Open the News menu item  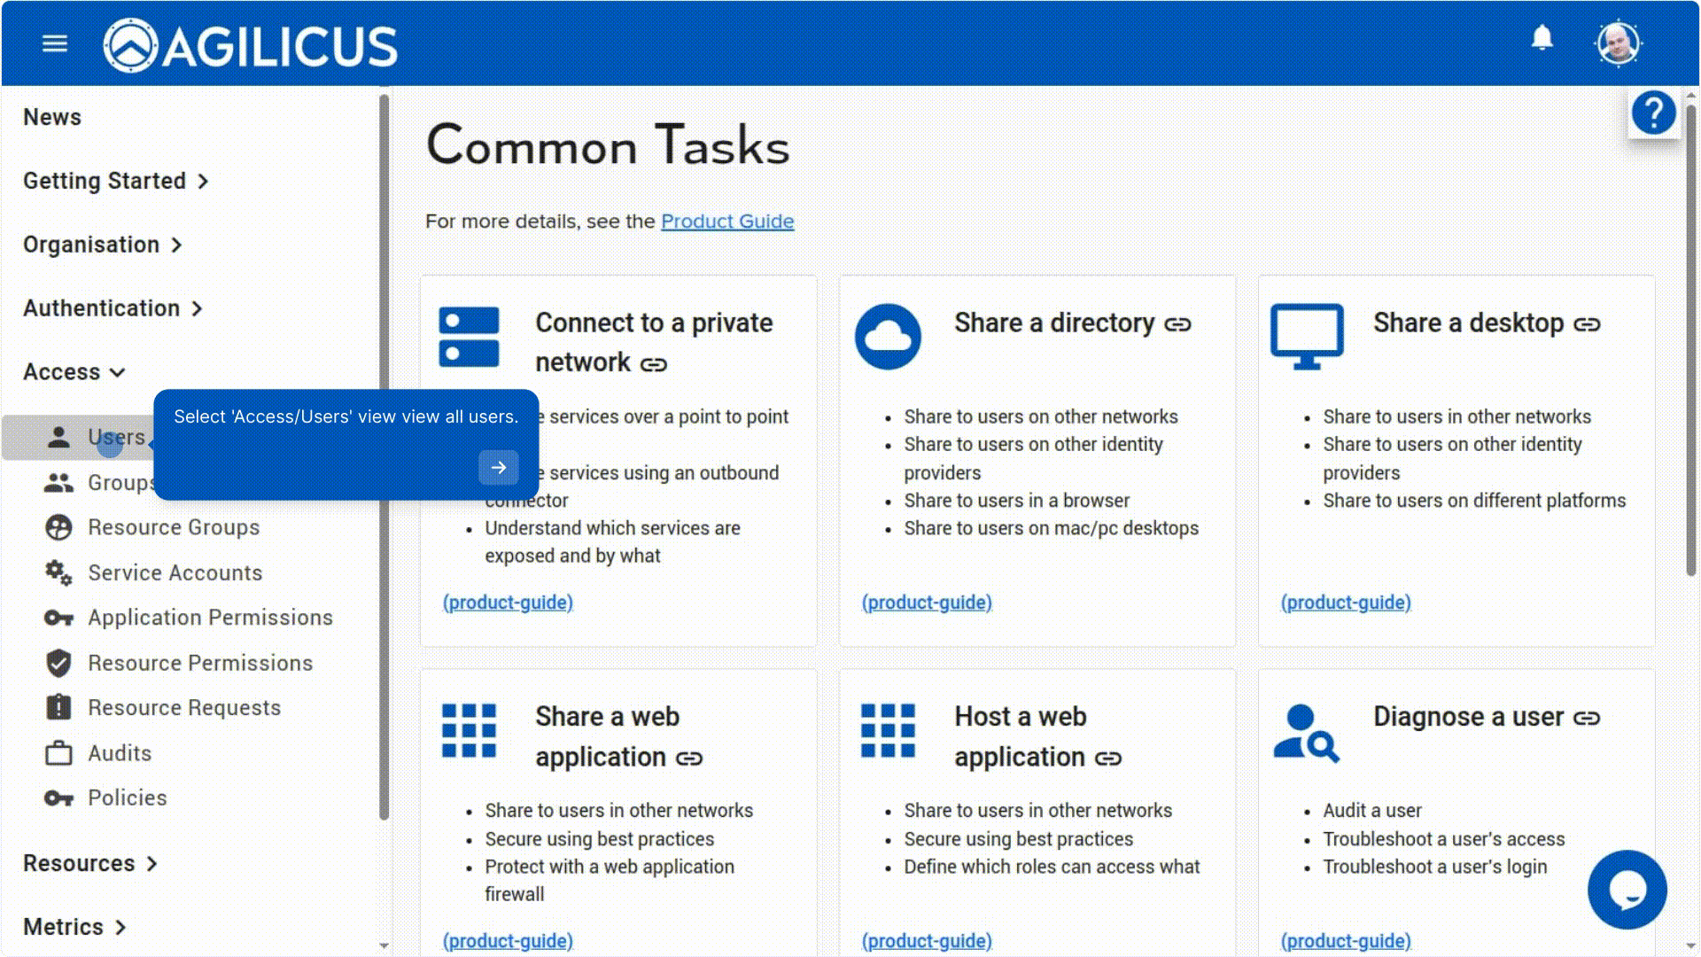point(52,117)
